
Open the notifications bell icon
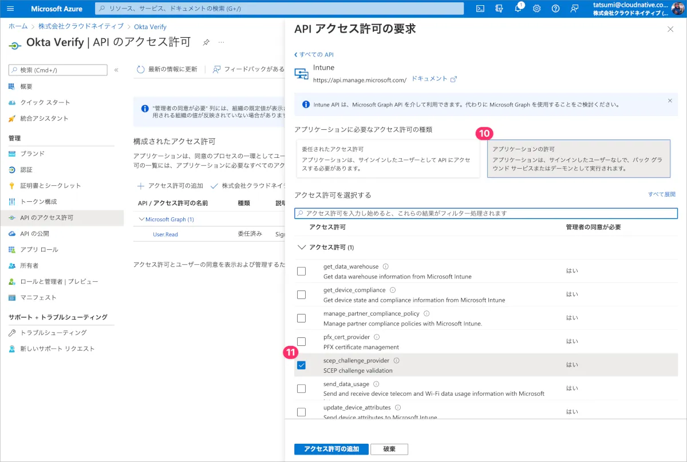[518, 9]
